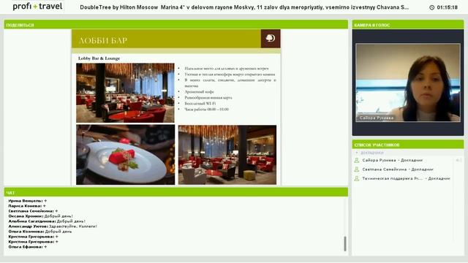Click Ольга Козикова's Добрый день message

click(x=40, y=232)
